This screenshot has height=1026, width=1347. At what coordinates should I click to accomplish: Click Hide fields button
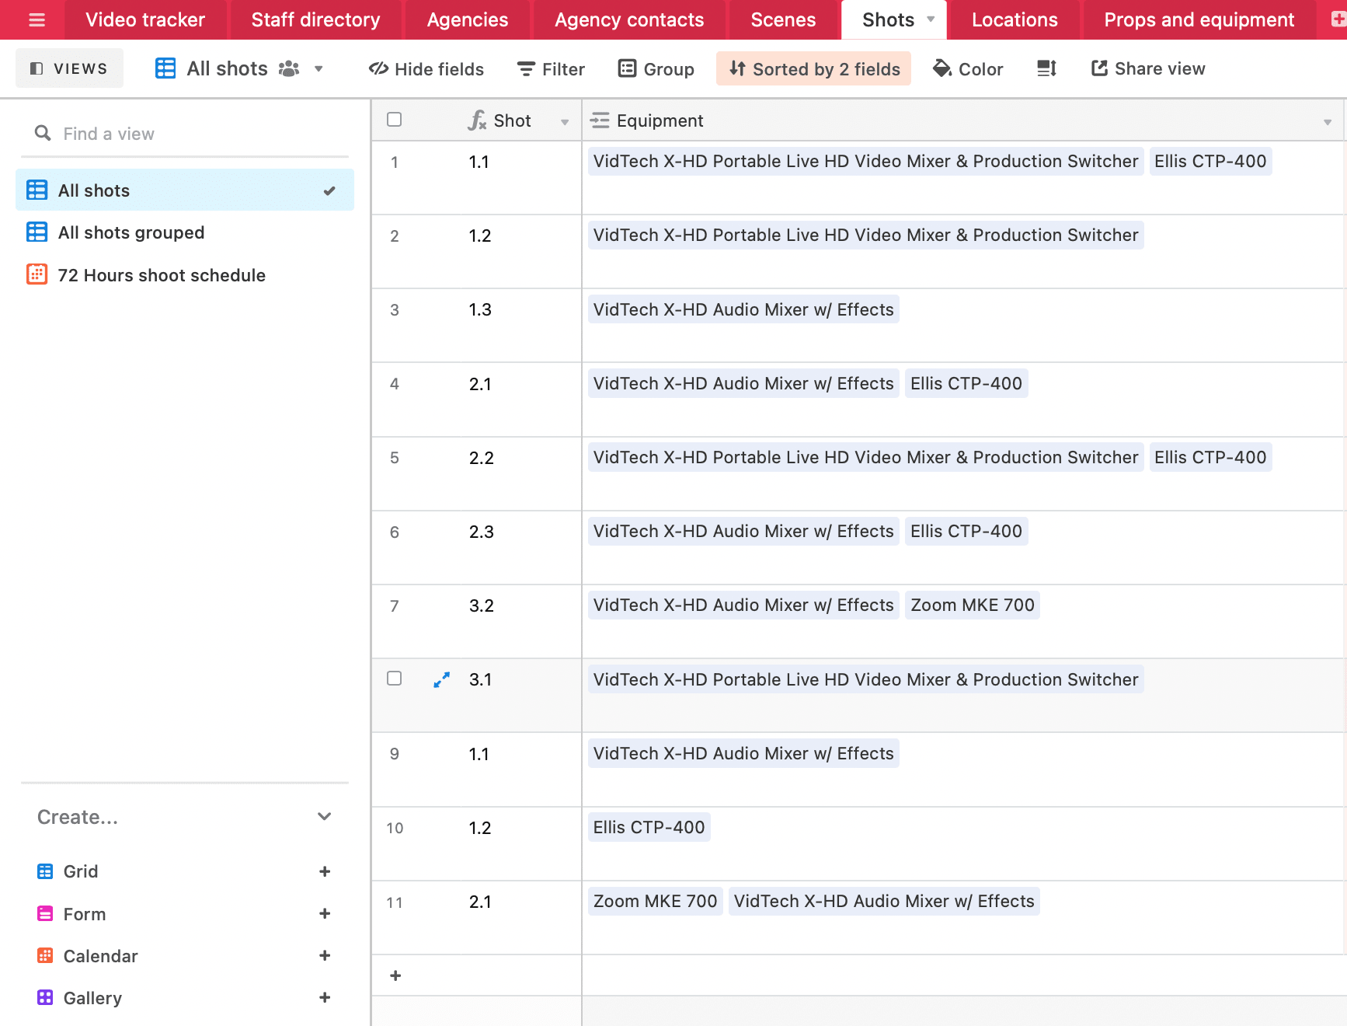[426, 69]
